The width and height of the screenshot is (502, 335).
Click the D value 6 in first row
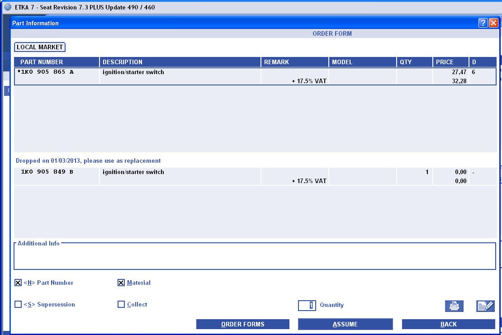474,72
